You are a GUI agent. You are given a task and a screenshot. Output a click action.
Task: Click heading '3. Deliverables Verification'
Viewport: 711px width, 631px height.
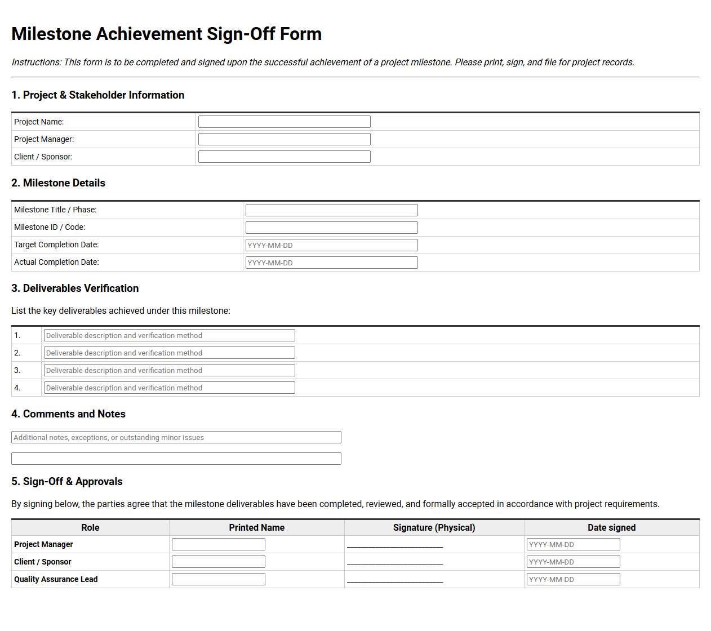75,288
